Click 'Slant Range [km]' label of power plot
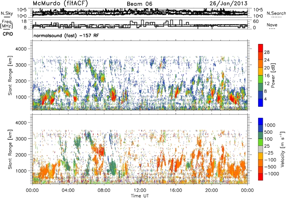Image resolution: width=286 pixels, height=198 pixels. pyautogui.click(x=10, y=75)
